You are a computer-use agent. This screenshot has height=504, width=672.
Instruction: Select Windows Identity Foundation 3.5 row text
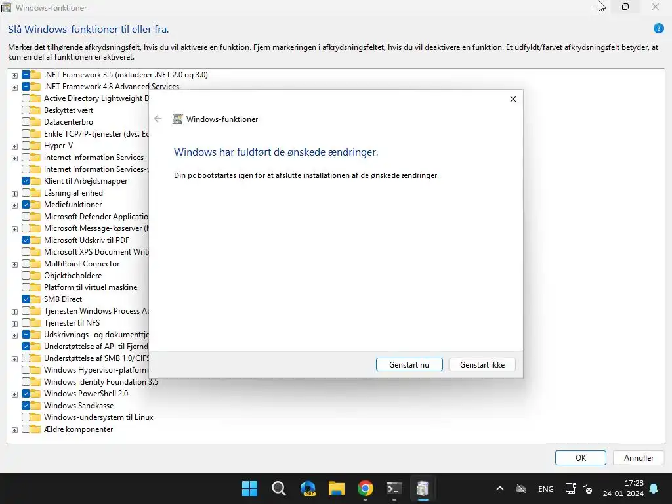click(x=100, y=382)
